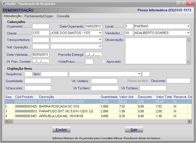
Task: Click the Prosis app icon in title bar
Action: (4, 4)
